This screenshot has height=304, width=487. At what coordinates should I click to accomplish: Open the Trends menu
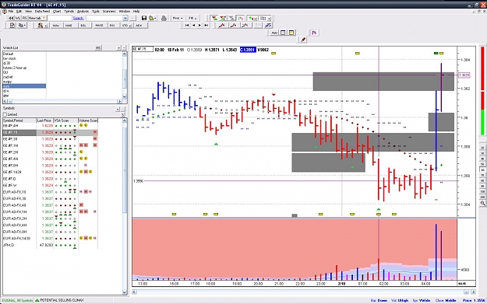point(69,11)
